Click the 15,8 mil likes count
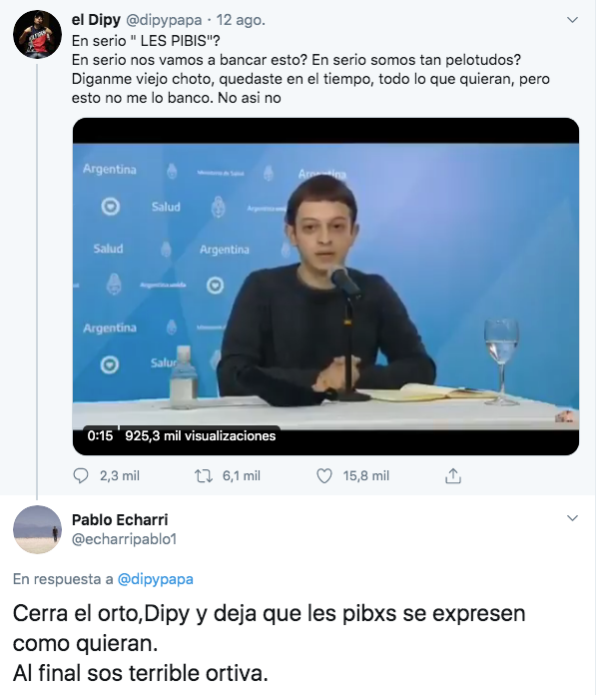Viewport: 602px width, 695px height. click(x=365, y=476)
